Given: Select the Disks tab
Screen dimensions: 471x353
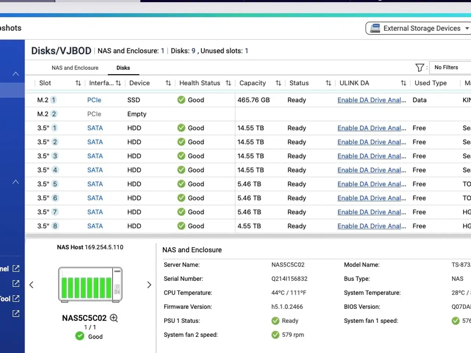Looking at the screenshot, I should 123,68.
